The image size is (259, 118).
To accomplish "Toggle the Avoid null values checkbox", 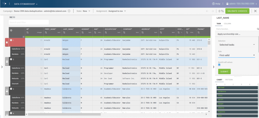I will [220, 65].
